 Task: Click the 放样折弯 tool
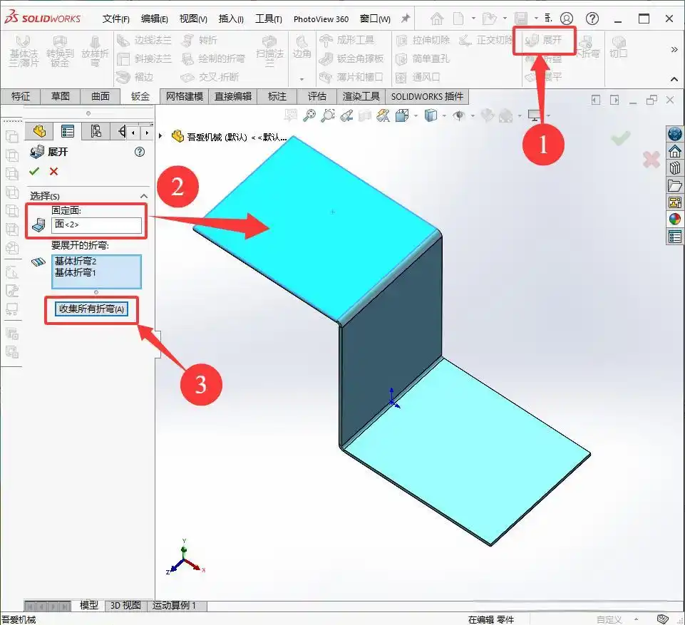[x=95, y=52]
